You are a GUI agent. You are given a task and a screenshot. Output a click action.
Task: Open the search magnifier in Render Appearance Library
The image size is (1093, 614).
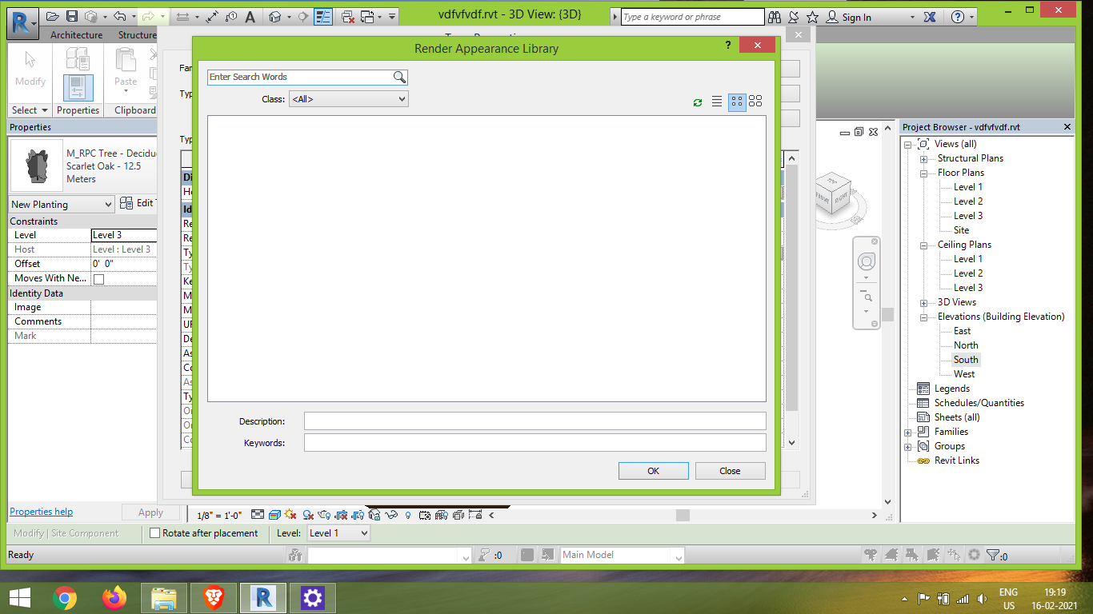point(399,77)
